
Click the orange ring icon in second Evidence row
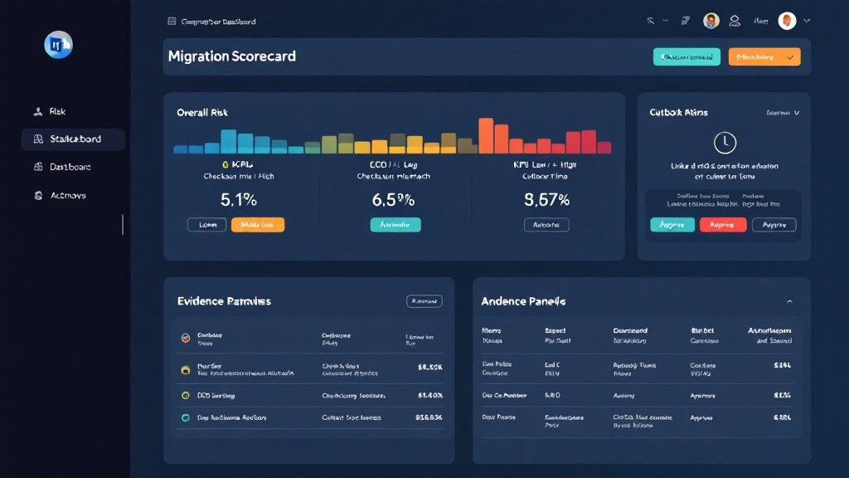point(186,369)
